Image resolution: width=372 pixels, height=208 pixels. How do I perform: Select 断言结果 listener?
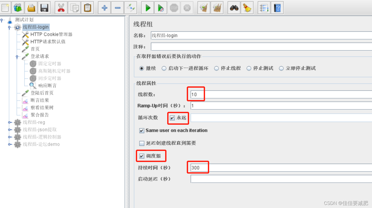(40, 100)
